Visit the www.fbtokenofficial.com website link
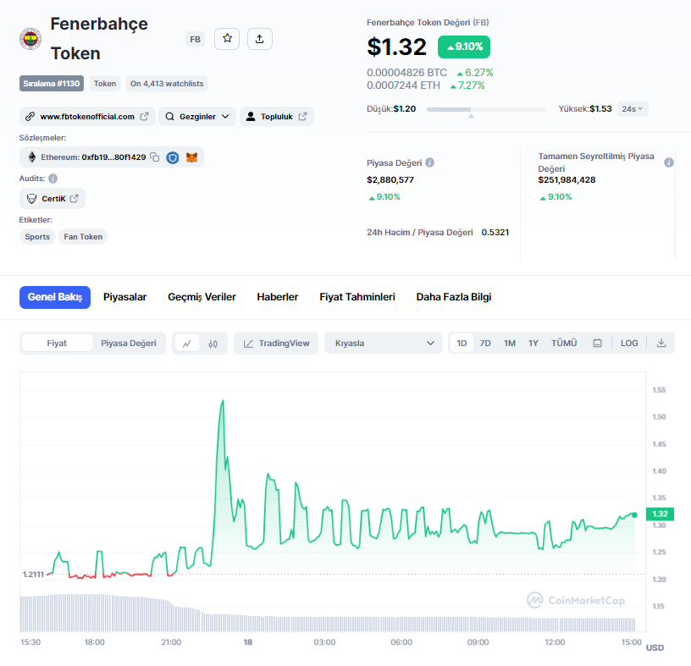The height and width of the screenshot is (666, 691). pos(87,117)
